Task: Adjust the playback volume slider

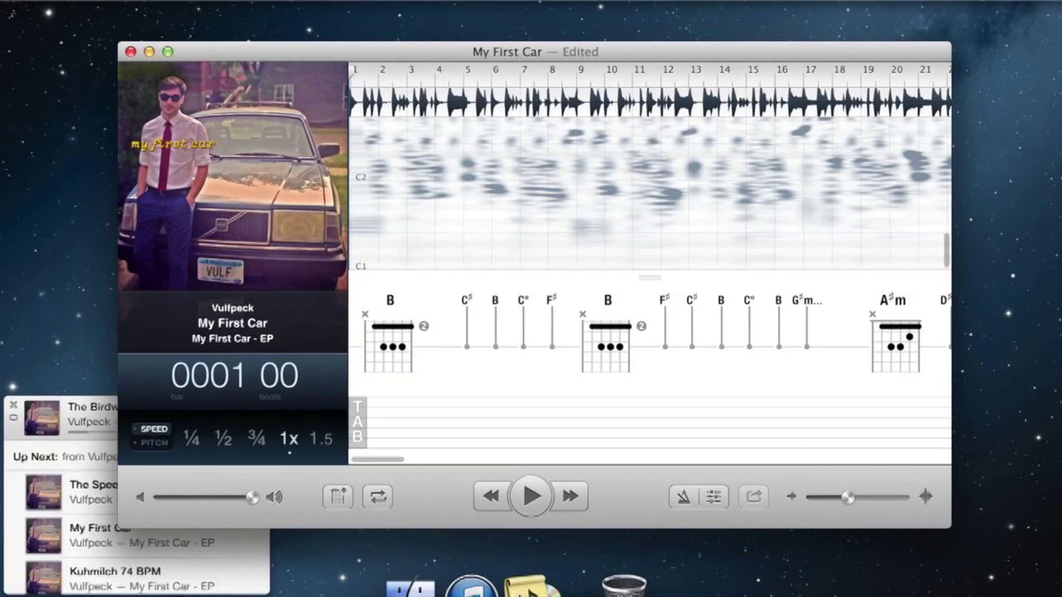Action: 205,497
